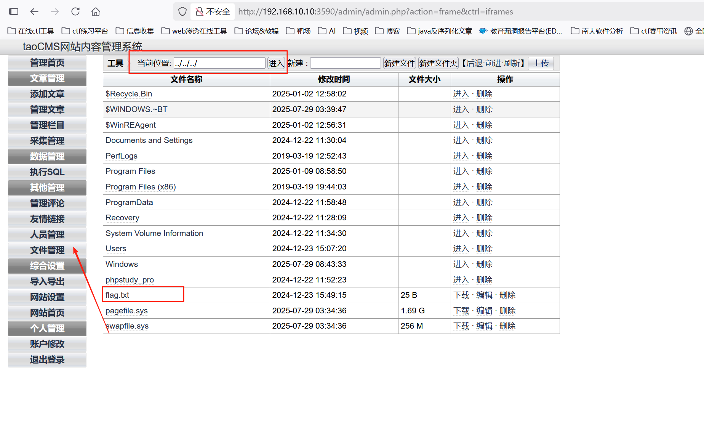Open the 信息收集 bookmark folder
Image resolution: width=704 pixels, height=422 pixels.
coord(135,31)
